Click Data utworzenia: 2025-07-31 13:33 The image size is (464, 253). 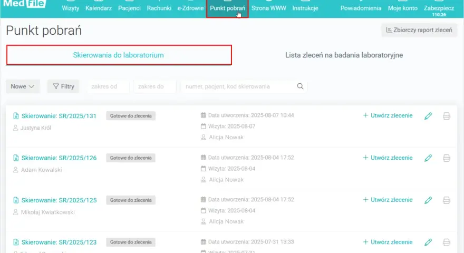(x=251, y=242)
